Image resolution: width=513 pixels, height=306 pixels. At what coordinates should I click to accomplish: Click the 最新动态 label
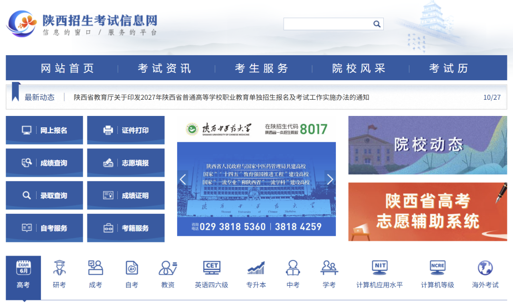(39, 97)
